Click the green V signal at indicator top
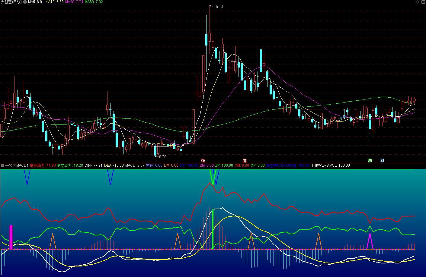Viewport: 426px width, 277px height. 213,177
